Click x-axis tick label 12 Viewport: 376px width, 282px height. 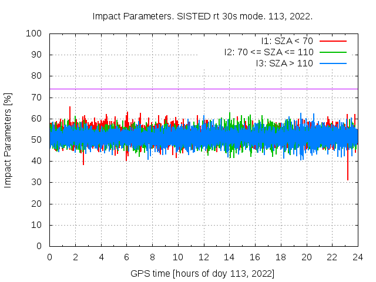[203, 257]
